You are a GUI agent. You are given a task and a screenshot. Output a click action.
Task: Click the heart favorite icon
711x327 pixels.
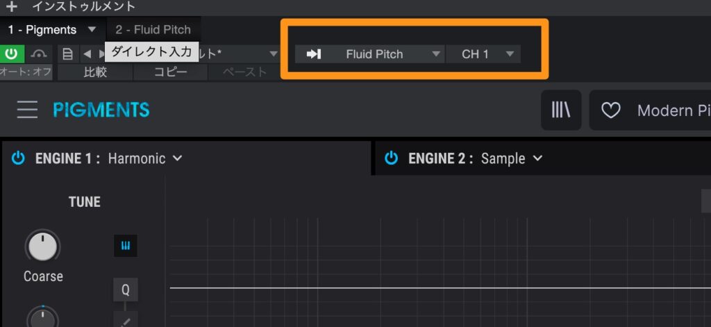tap(610, 110)
